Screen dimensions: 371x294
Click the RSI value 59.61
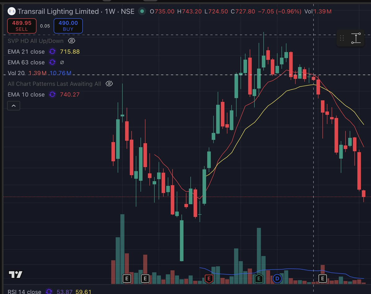pos(83,292)
